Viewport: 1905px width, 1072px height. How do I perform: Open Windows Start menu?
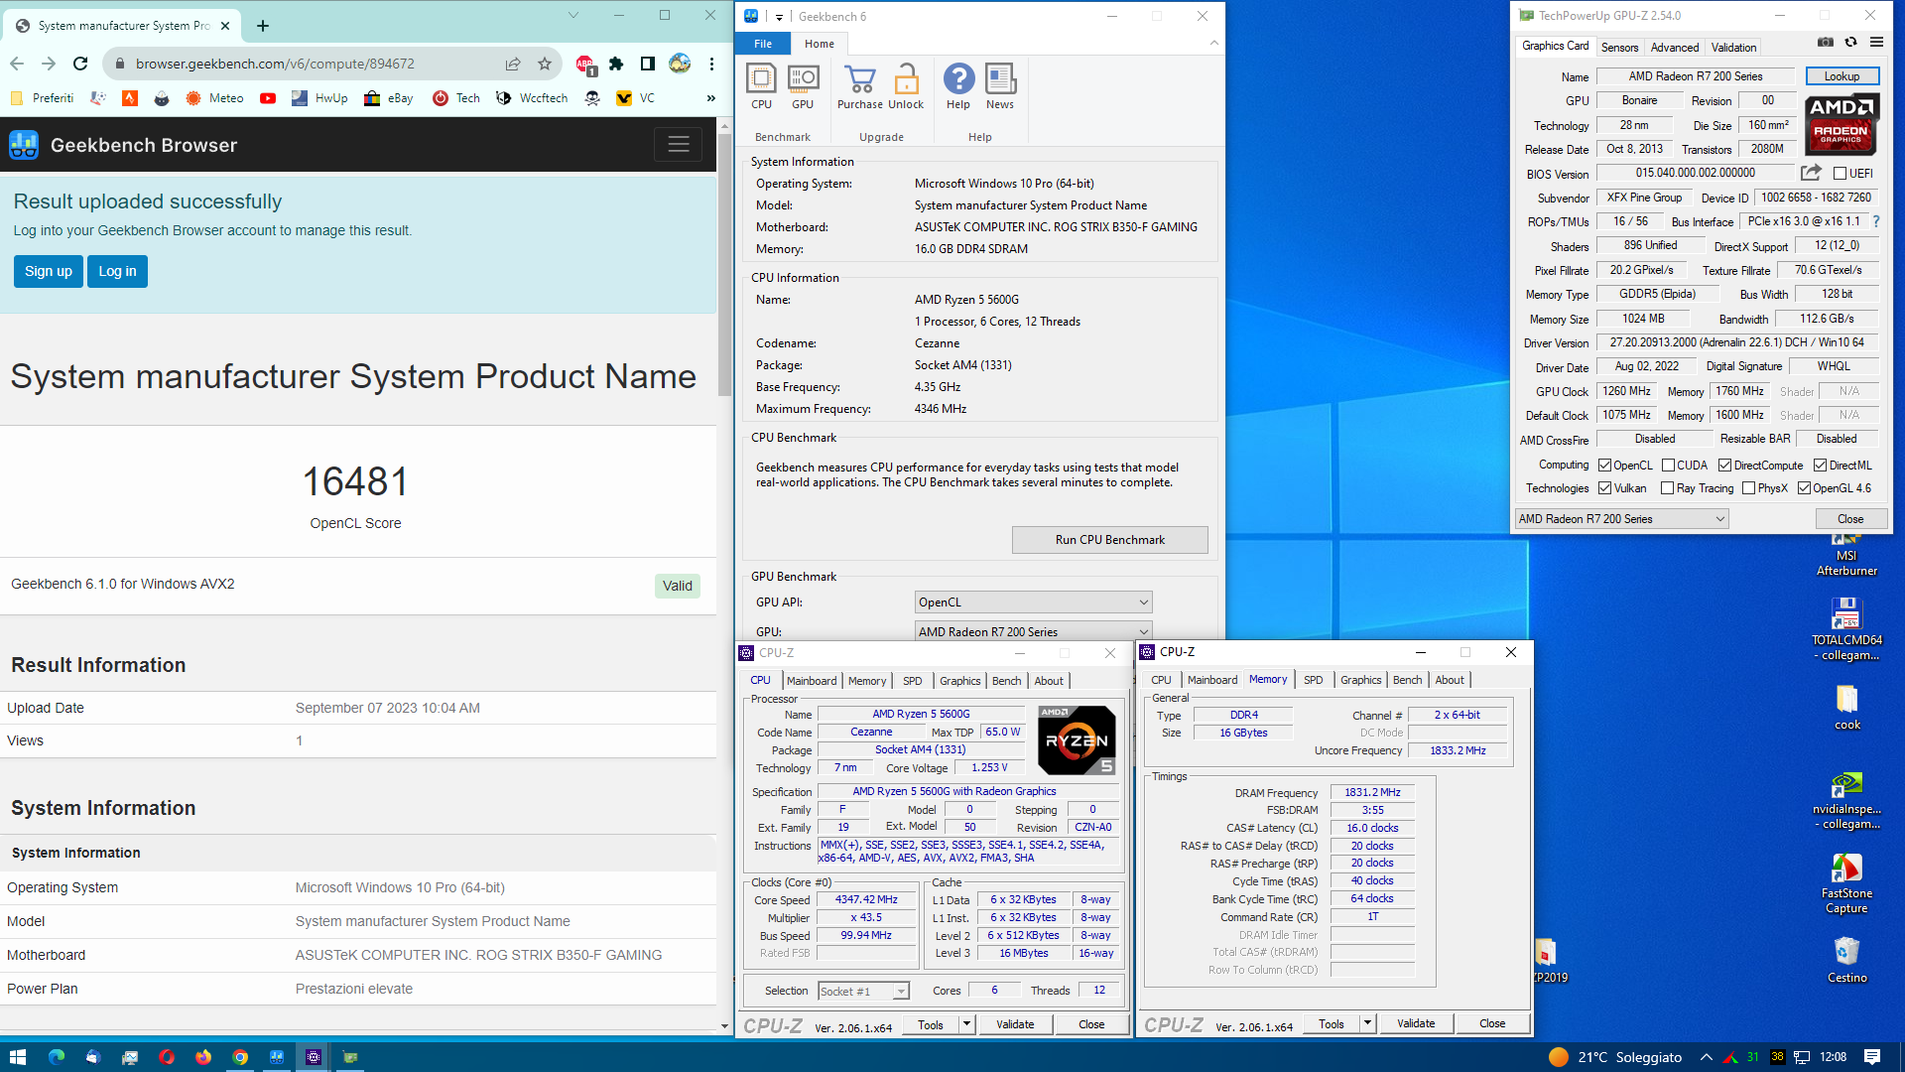click(17, 1057)
